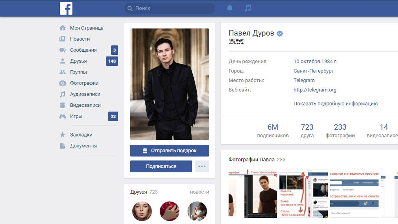Image resolution: width=398 pixels, height=224 pixels.
Task: Open Сообщения in sidebar
Action: 83,50
